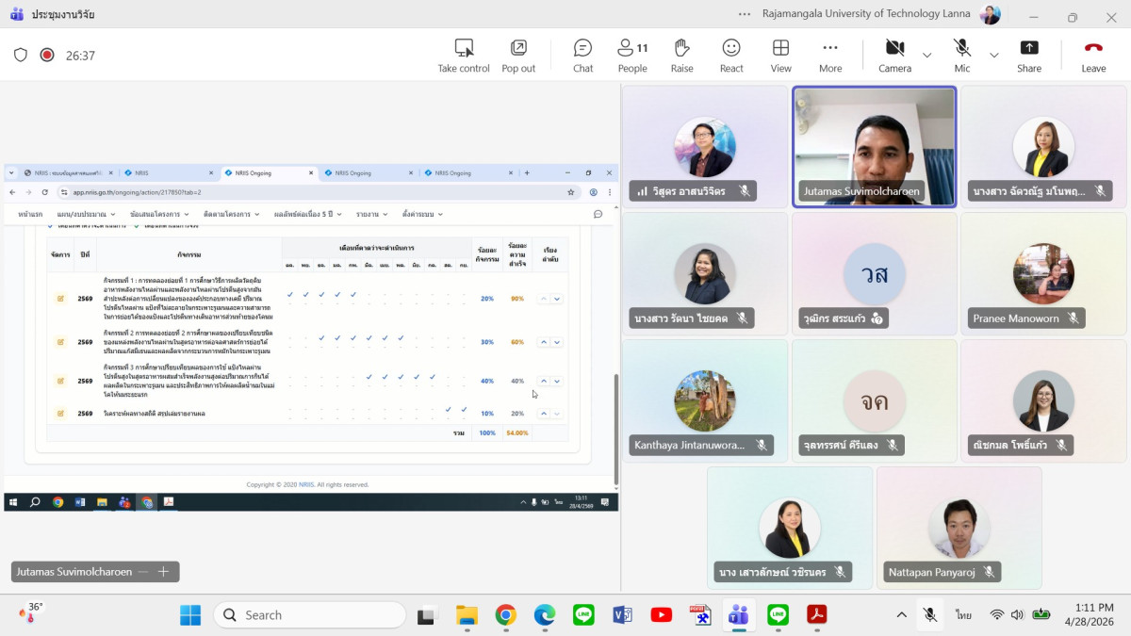Open Teams from the Windows taskbar
This screenshot has height=636, width=1131.
(x=738, y=615)
